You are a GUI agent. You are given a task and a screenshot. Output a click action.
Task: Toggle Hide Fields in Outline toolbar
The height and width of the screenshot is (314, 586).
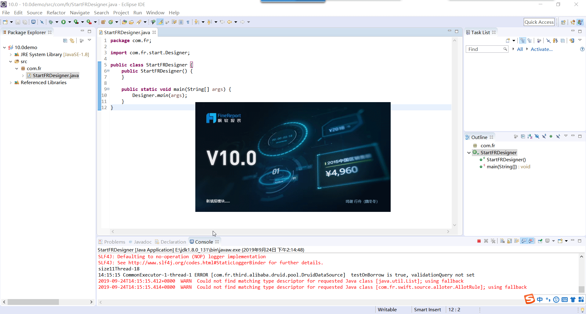(x=537, y=137)
